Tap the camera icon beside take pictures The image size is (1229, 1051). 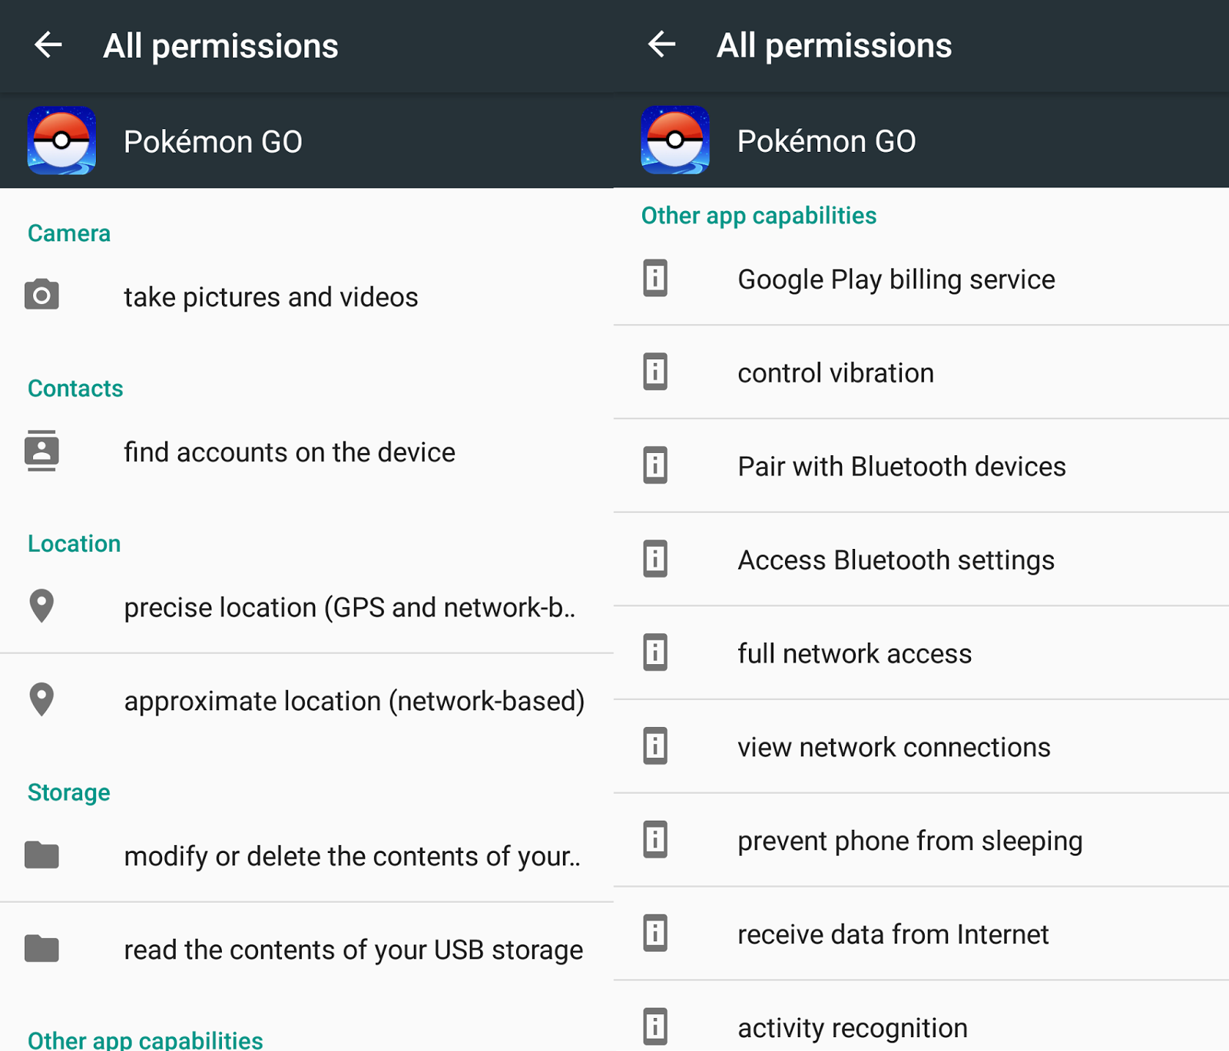41,296
